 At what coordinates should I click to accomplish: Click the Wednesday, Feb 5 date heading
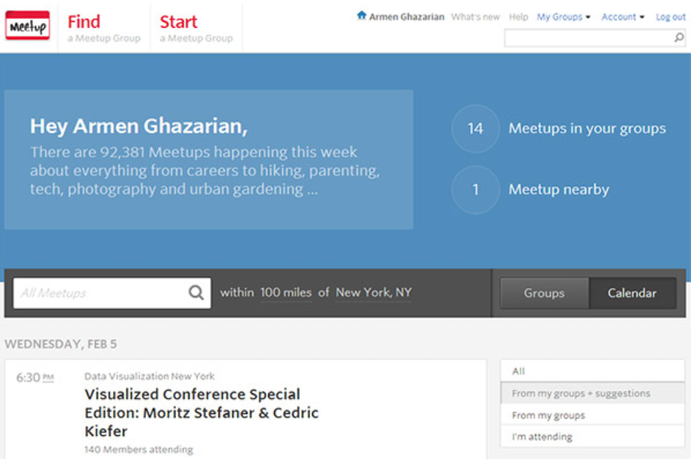coord(61,344)
